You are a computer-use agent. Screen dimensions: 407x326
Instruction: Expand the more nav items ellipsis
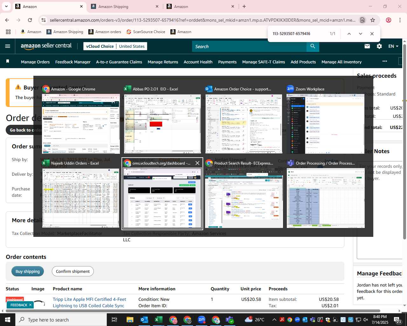(385, 61)
